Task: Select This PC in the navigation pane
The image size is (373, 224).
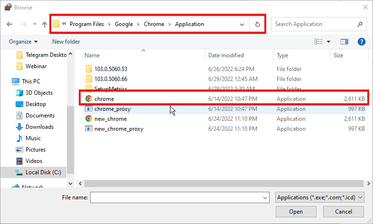Action: click(26, 81)
